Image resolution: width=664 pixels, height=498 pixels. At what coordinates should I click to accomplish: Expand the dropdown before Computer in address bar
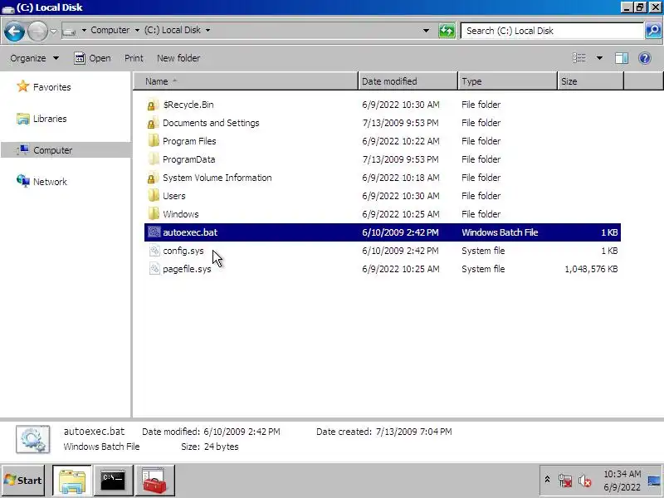click(x=84, y=30)
